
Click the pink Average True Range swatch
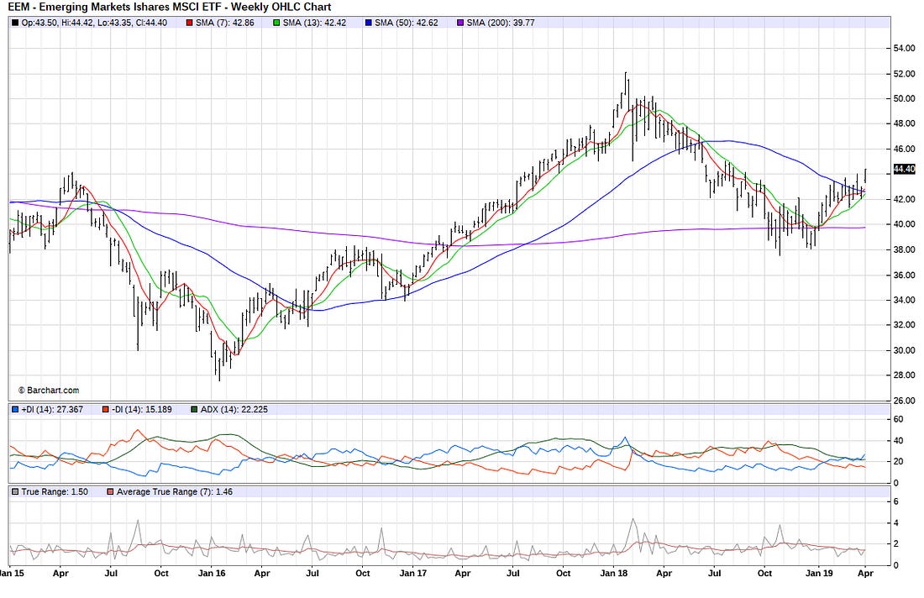point(110,492)
